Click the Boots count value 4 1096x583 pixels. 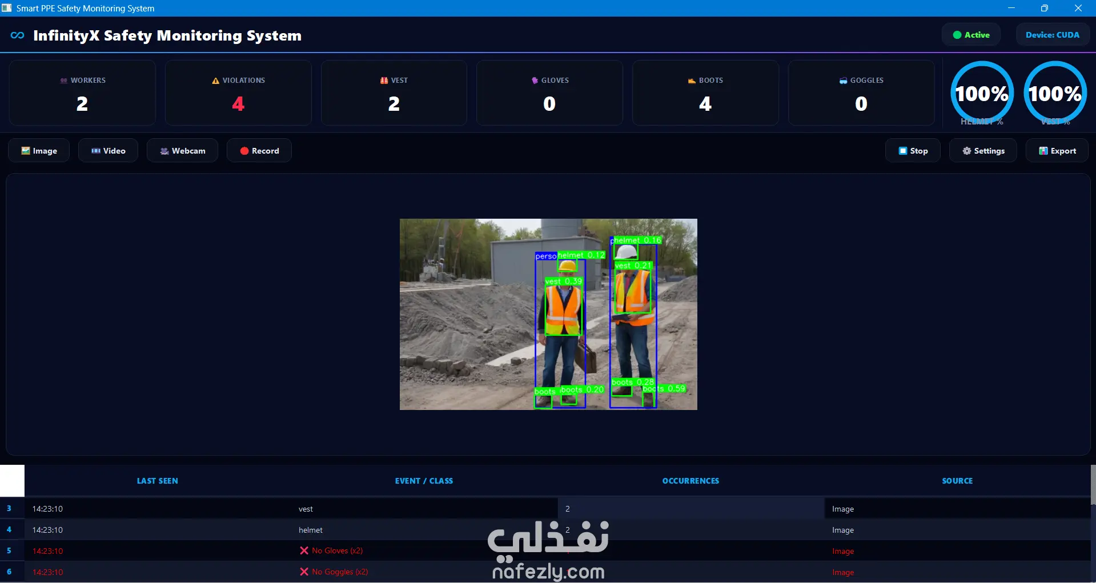pyautogui.click(x=705, y=103)
